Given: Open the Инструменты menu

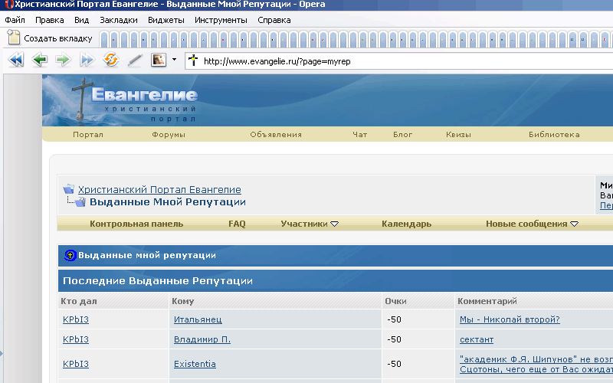Looking at the screenshot, I should 221,20.
